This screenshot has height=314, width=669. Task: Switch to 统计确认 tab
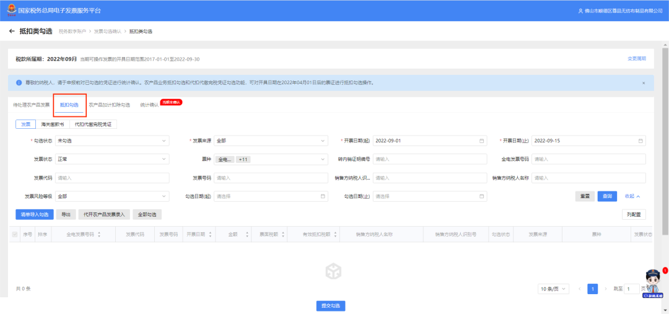[149, 105]
